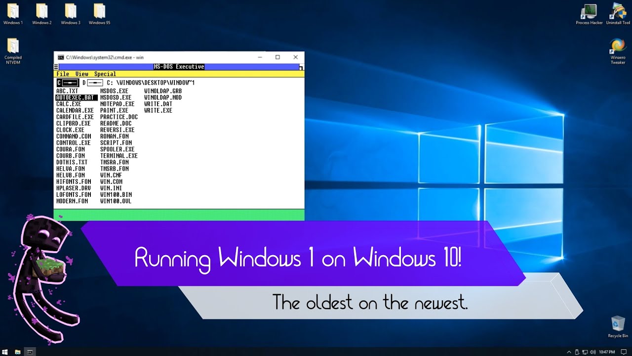Minimize the cmd.exe window
The width and height of the screenshot is (632, 356).
pyautogui.click(x=260, y=57)
